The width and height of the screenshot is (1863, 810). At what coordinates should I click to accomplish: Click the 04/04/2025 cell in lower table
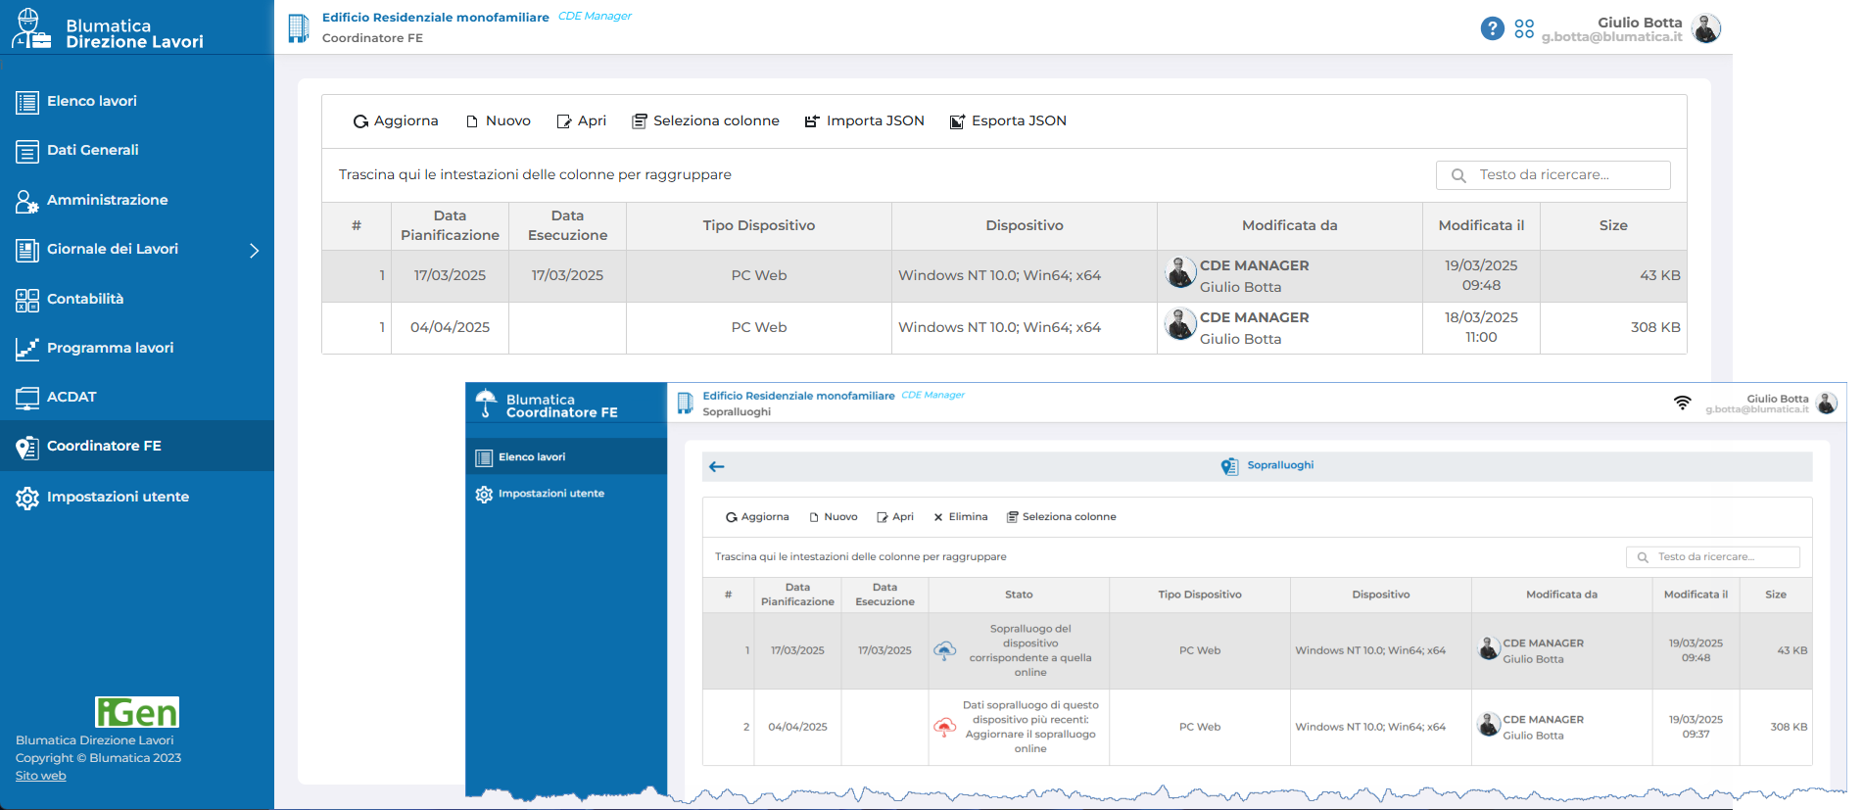pyautogui.click(x=797, y=728)
